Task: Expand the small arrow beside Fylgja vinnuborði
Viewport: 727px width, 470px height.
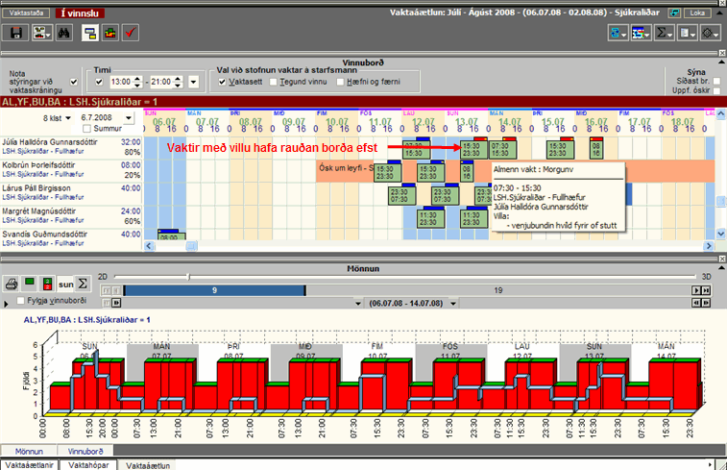Action: (x=6, y=305)
